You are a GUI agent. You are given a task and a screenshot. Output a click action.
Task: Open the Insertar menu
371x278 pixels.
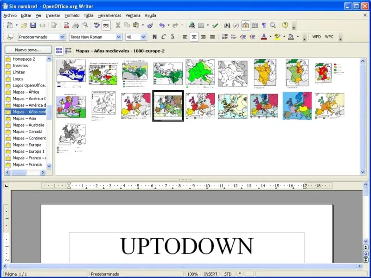tap(53, 15)
